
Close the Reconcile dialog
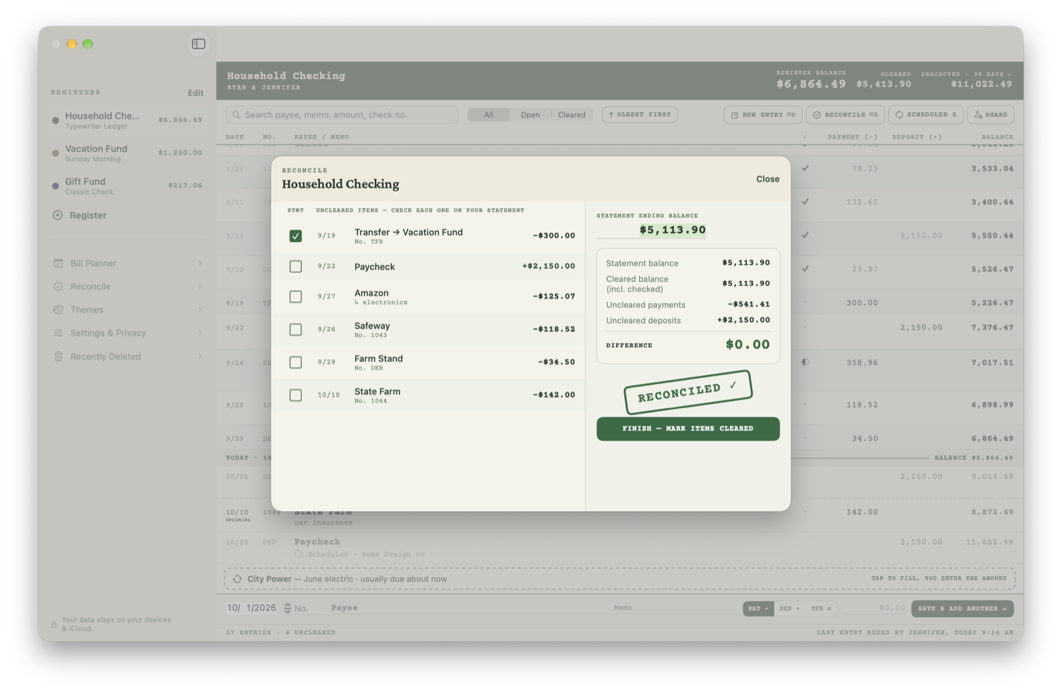tap(768, 179)
